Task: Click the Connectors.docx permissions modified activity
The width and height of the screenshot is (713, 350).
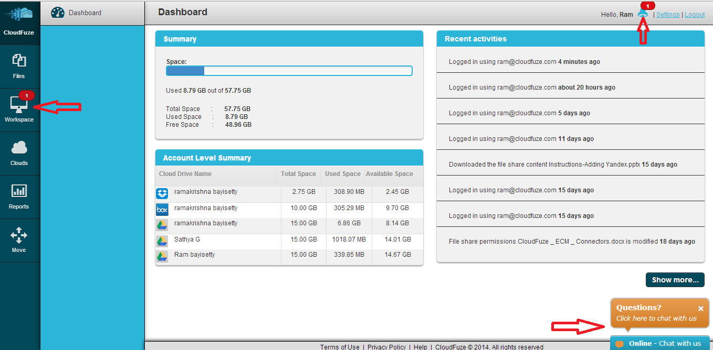Action: 571,241
